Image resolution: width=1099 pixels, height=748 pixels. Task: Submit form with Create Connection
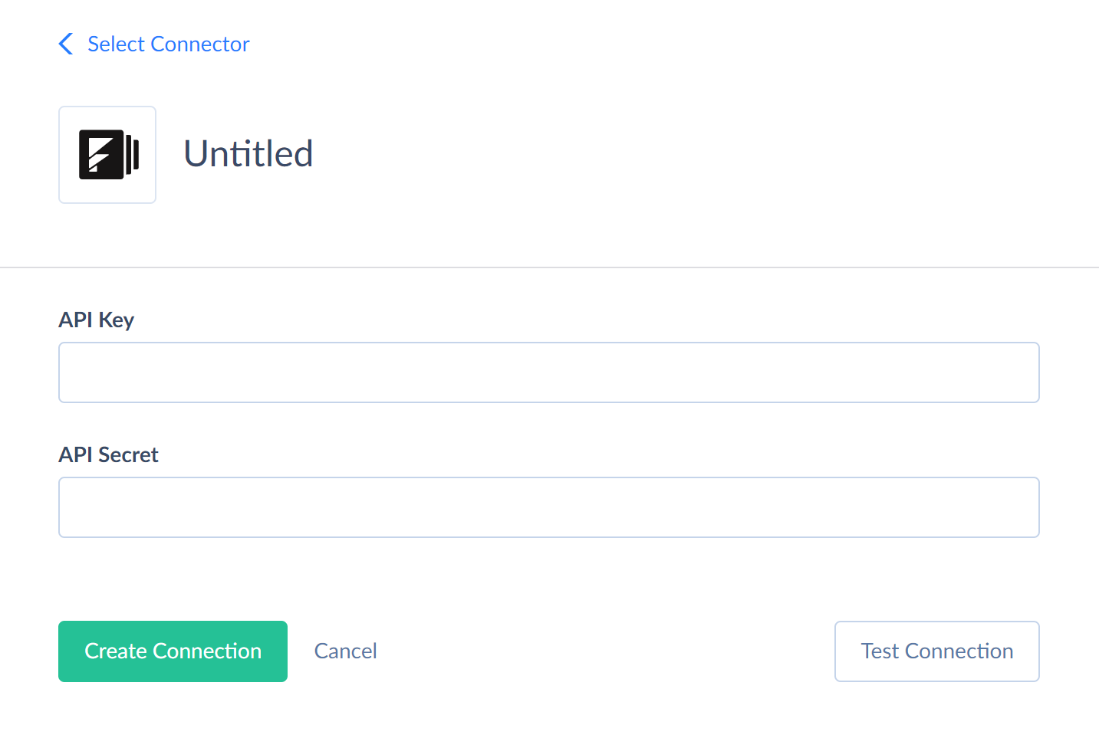coord(173,651)
